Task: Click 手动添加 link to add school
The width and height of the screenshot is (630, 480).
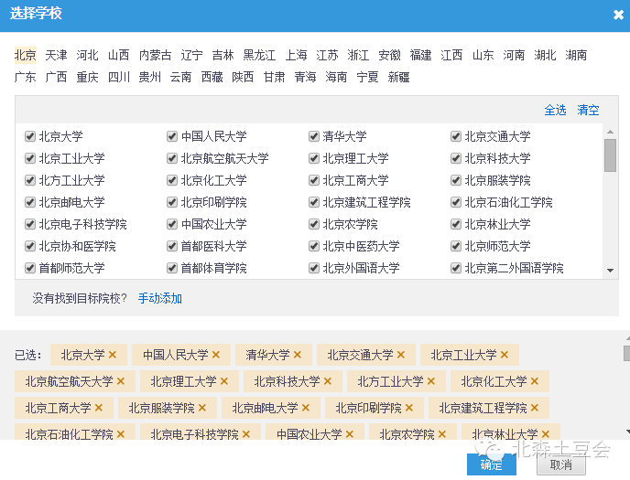Action: point(160,298)
